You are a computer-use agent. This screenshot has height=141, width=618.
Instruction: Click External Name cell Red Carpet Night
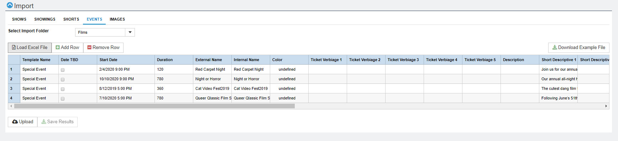pyautogui.click(x=212, y=69)
